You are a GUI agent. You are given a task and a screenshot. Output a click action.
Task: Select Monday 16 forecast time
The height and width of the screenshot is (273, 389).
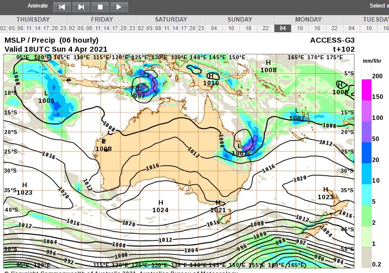click(x=317, y=28)
